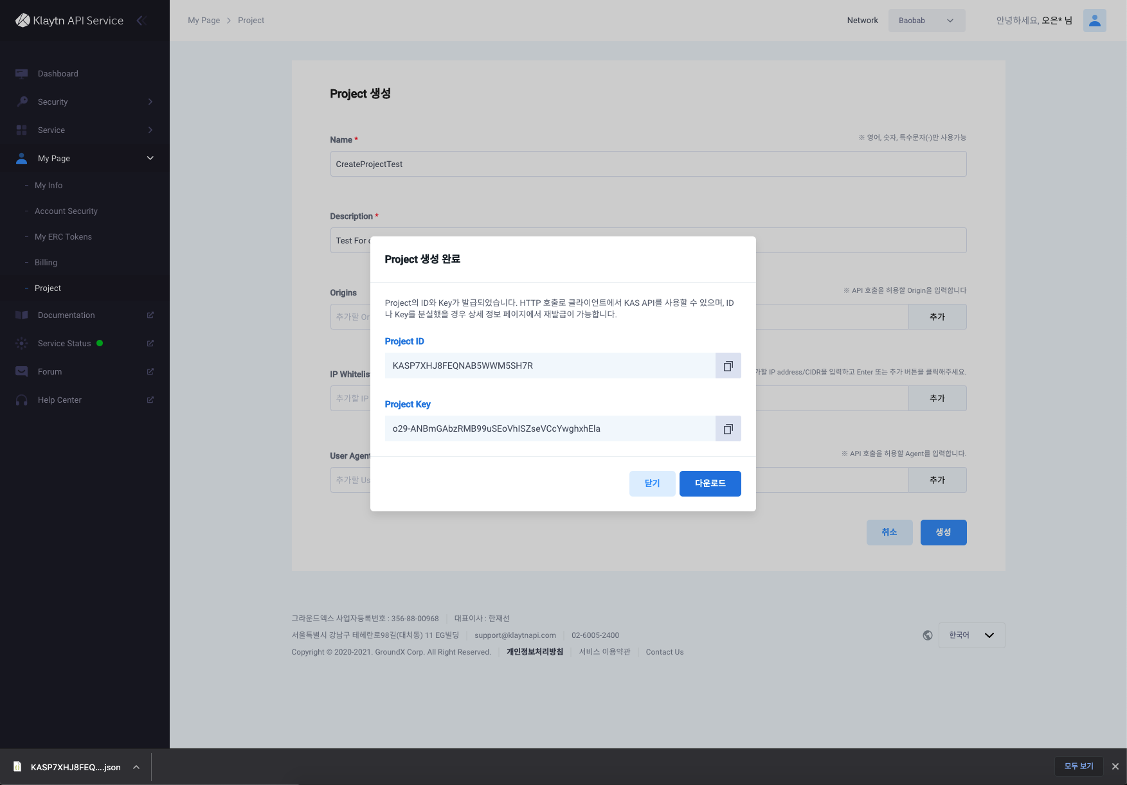This screenshot has width=1127, height=785.
Task: Click the Service Status gear icon
Action: tap(22, 343)
